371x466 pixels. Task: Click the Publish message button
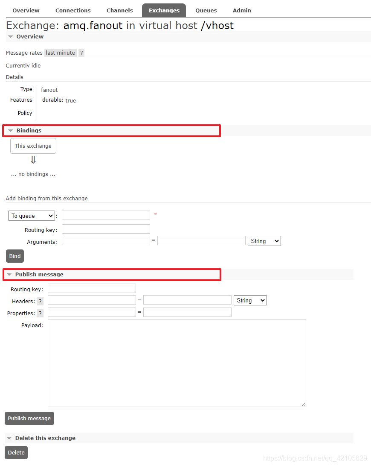coord(29,418)
